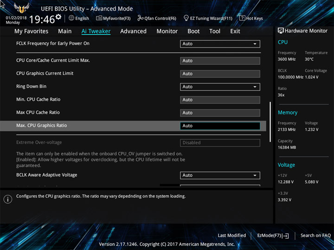Click the date 01/22/2018 Monday

[x=16, y=20]
